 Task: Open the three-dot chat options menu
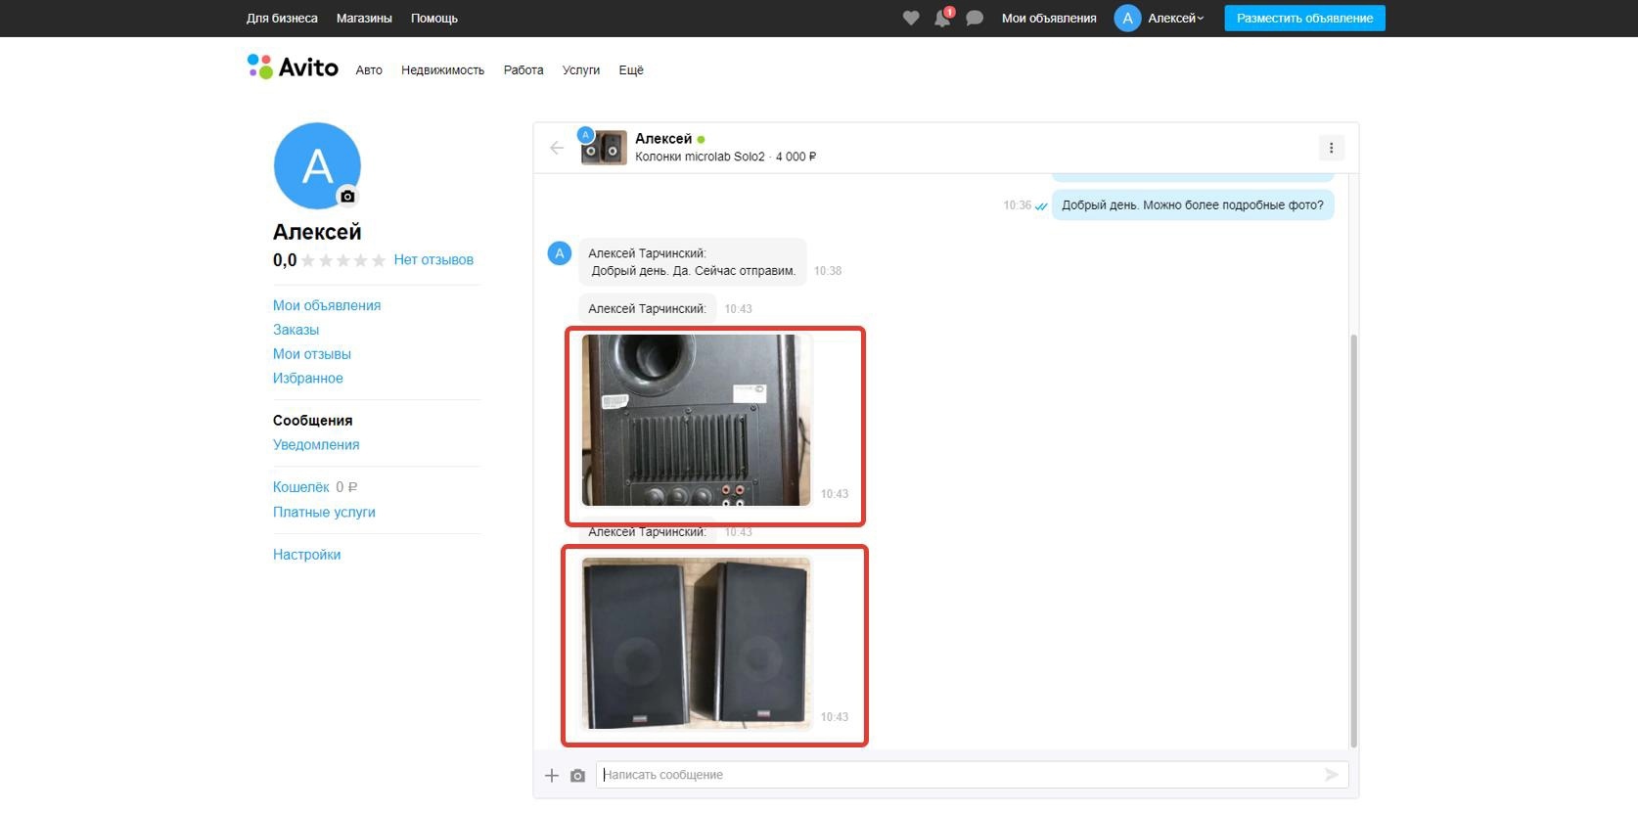pyautogui.click(x=1331, y=148)
